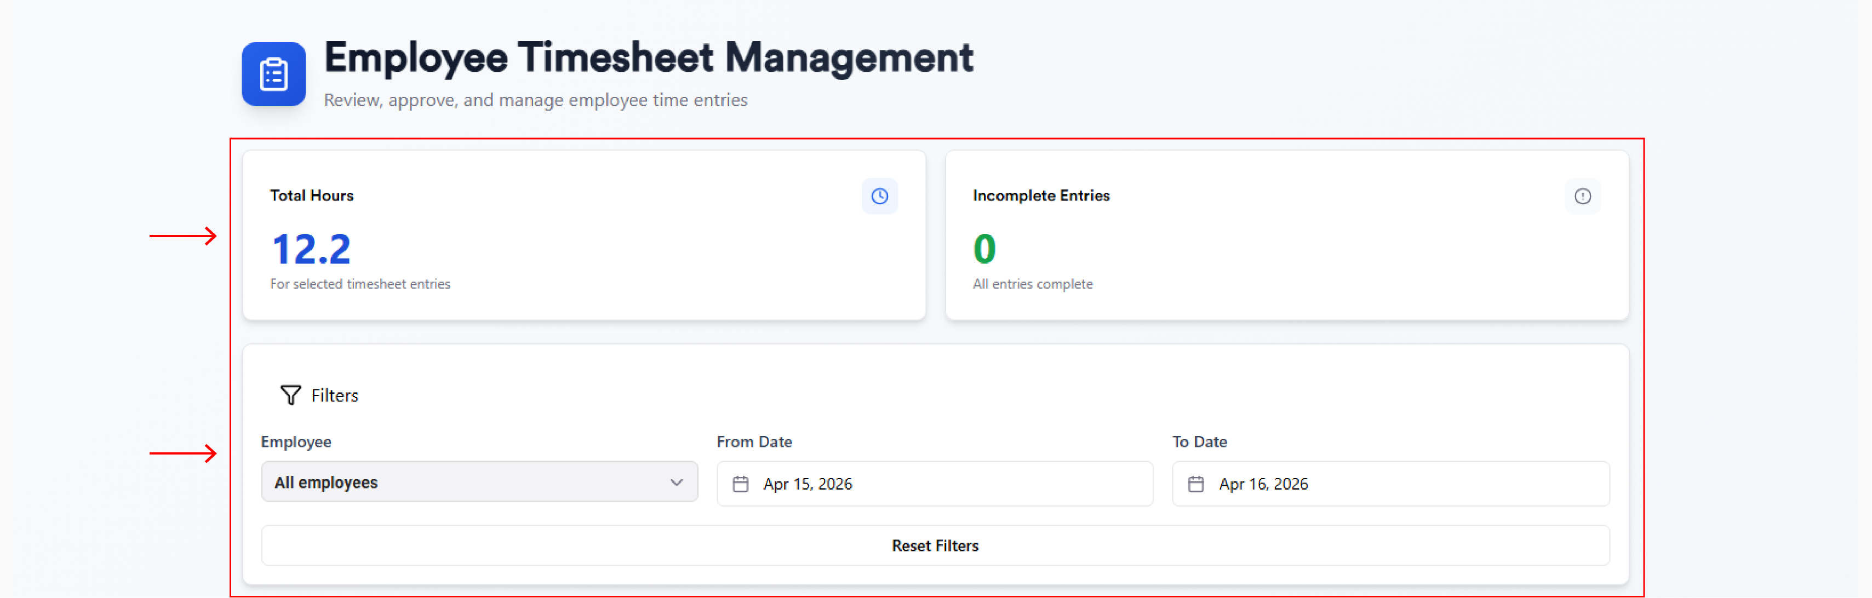
Task: Click the Filters section title text
Action: (334, 395)
